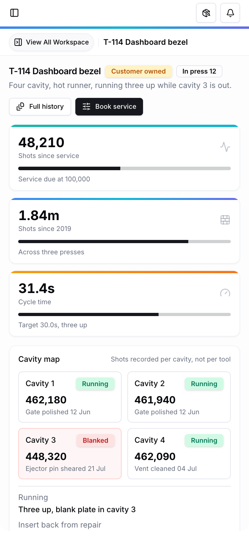Click the Customer owned badge
249x540 pixels.
(x=139, y=71)
